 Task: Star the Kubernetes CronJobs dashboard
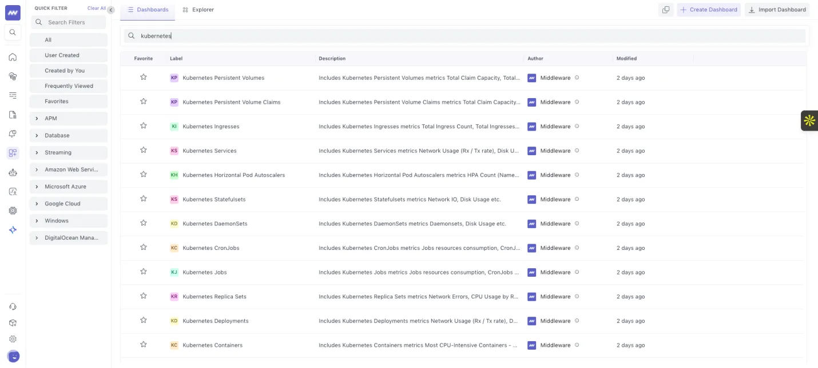pyautogui.click(x=144, y=248)
